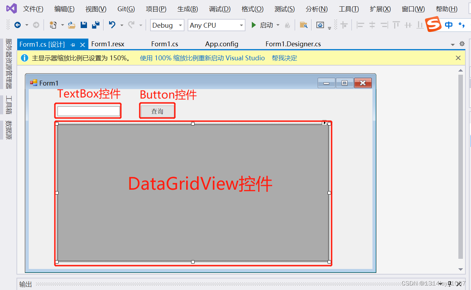Image resolution: width=471 pixels, height=290 pixels.
Task: Expand the new project dropdown arrow
Action: [62, 25]
